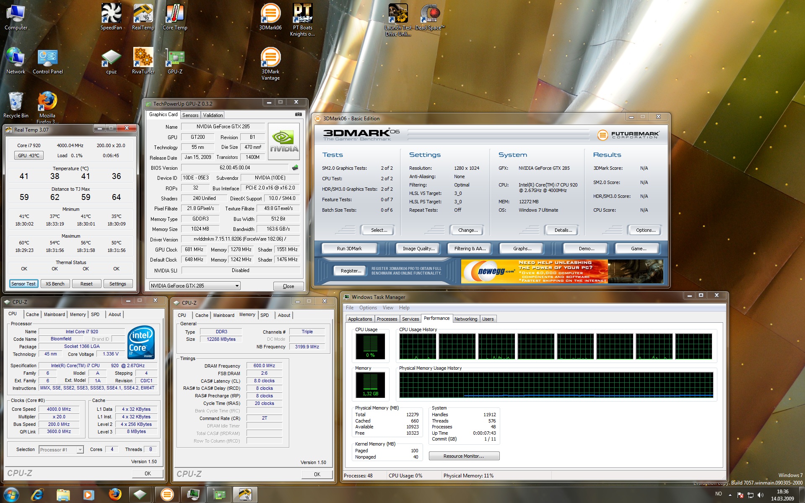
Task: Click Change settings button in 3DMark06
Action: pos(468,230)
